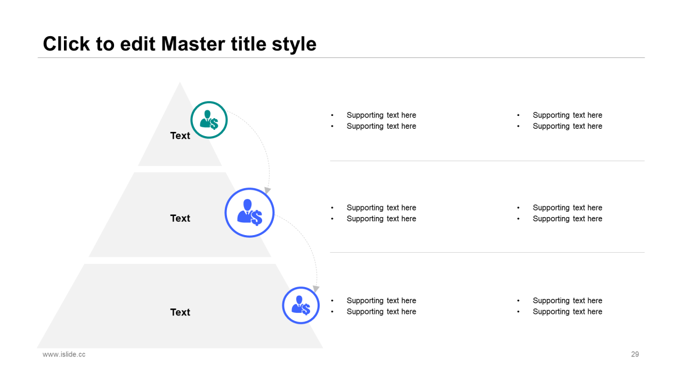Image resolution: width=682 pixels, height=383 pixels.
Task: Select the top pyramid tier Text label
Action: (180, 136)
